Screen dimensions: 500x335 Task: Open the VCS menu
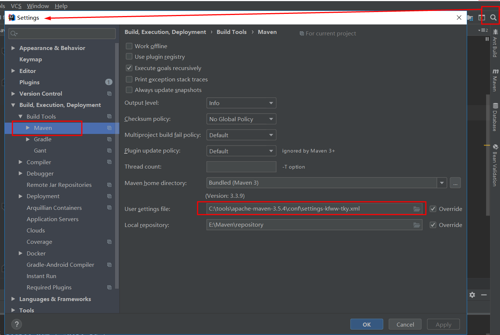click(16, 6)
